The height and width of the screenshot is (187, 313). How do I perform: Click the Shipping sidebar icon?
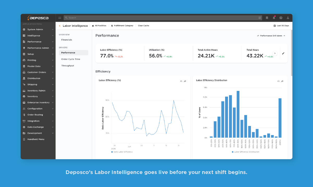click(x=24, y=84)
